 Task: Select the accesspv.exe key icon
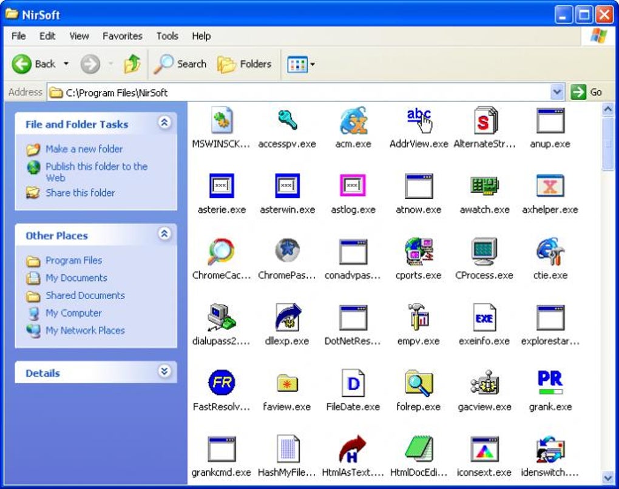[x=288, y=120]
